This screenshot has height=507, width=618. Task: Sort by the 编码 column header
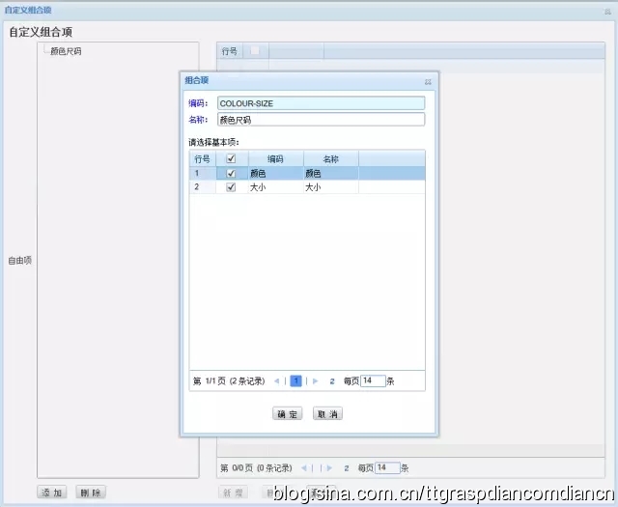(x=275, y=158)
